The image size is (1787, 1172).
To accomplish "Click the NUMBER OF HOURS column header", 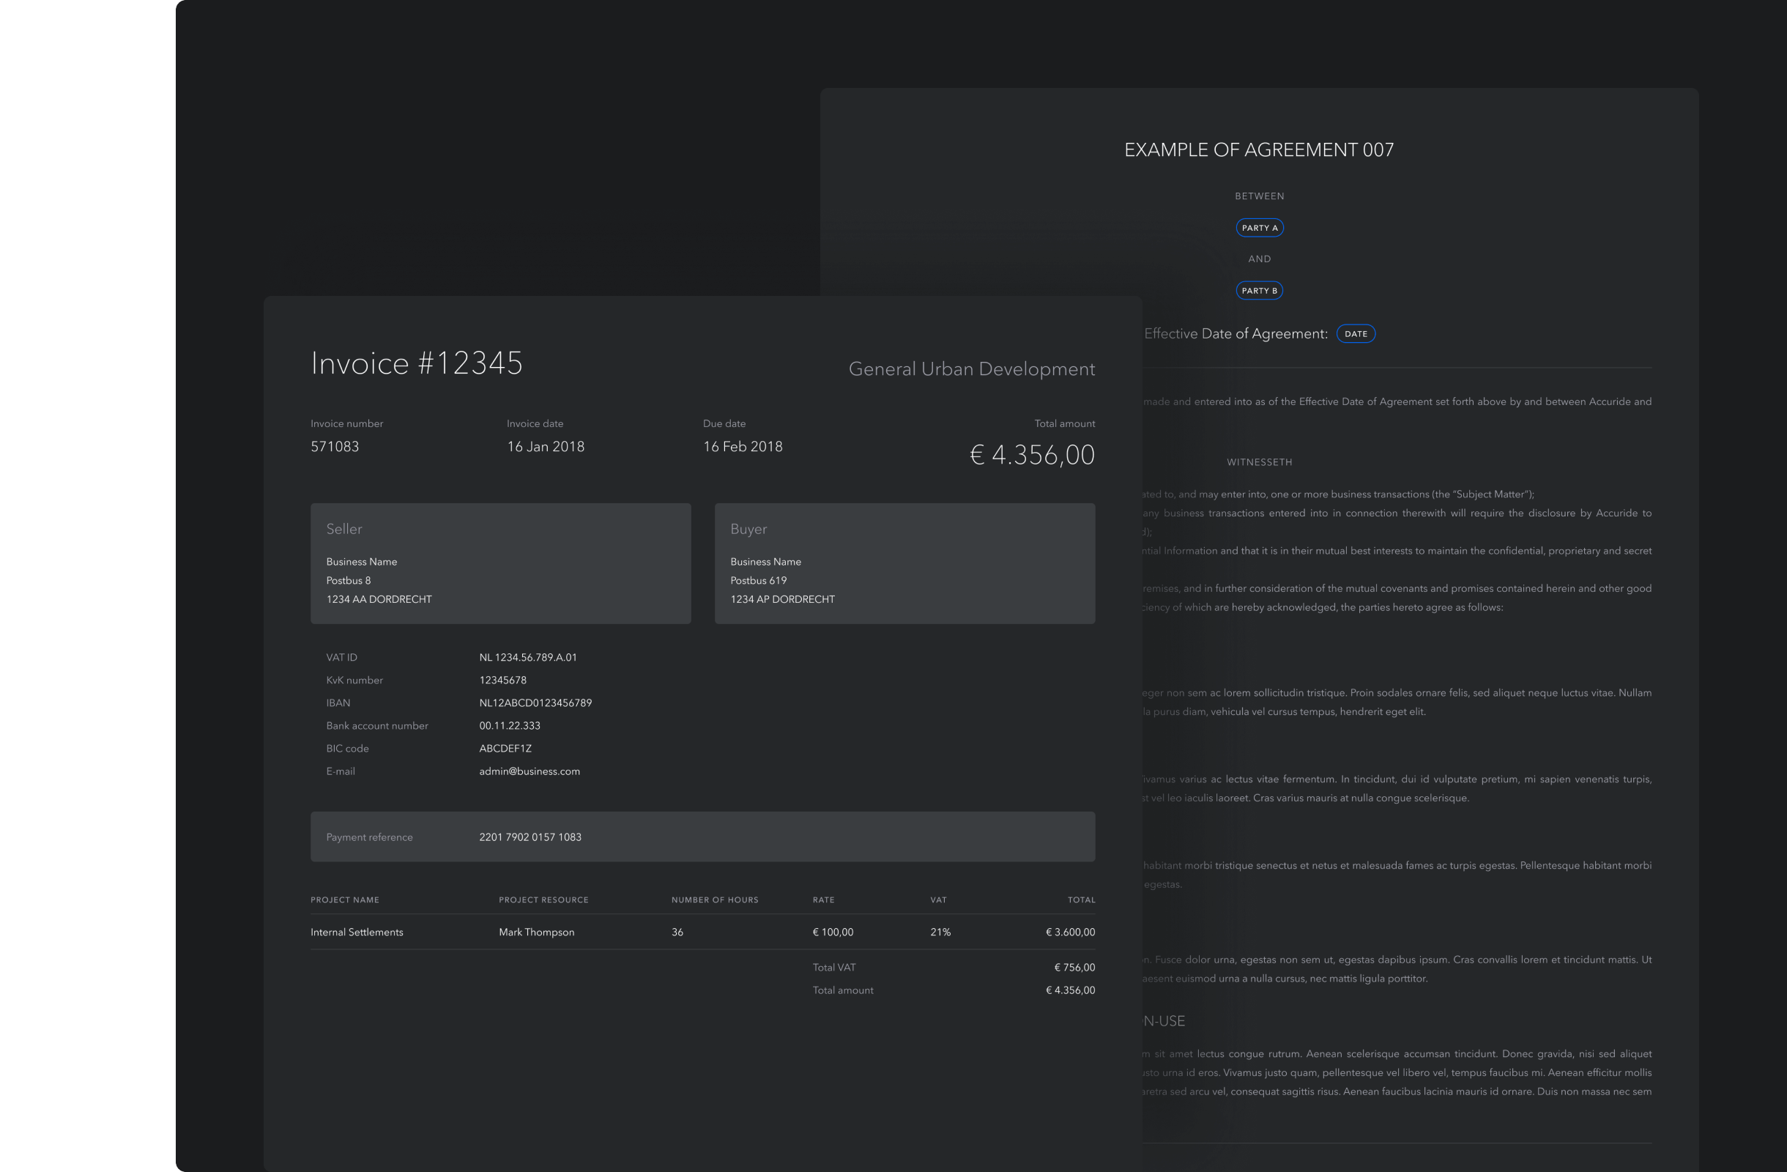I will [x=714, y=900].
